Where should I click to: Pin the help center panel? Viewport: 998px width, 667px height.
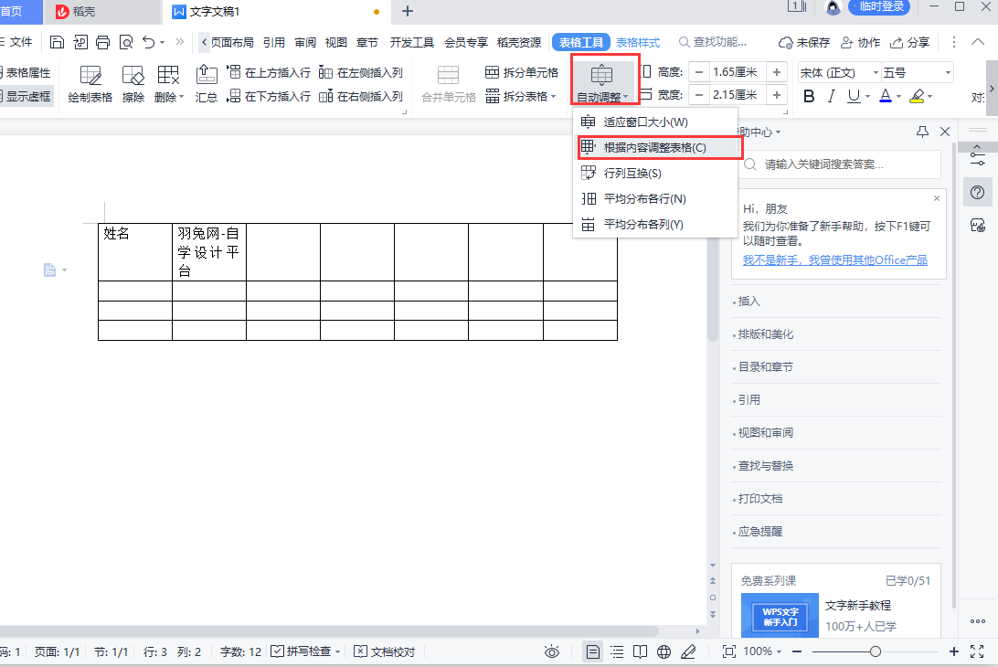(x=922, y=132)
